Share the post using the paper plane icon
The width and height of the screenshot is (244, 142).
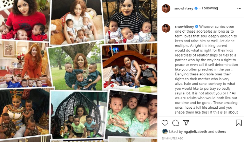(186, 123)
